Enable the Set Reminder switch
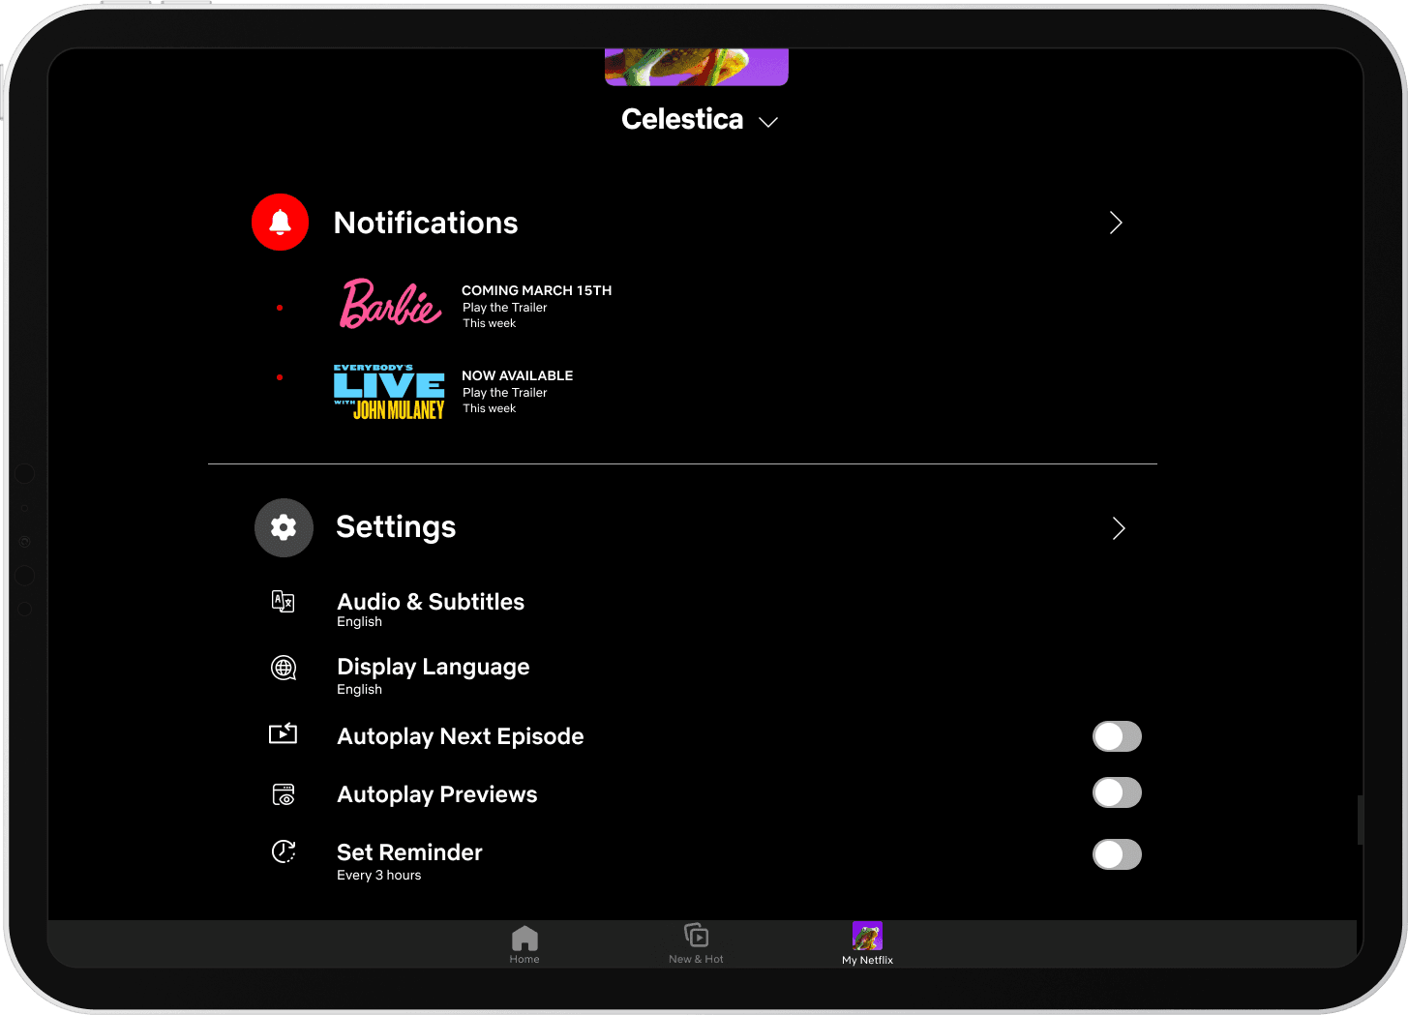 (1117, 854)
